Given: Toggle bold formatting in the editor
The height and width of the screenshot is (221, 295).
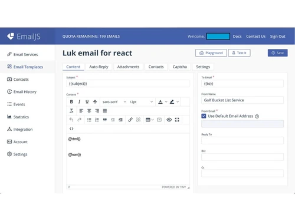Looking at the screenshot, I should coord(71,102).
